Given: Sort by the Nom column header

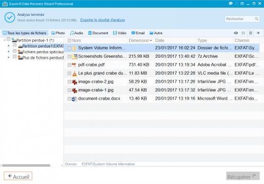Looking at the screenshot, I should [x=76, y=40].
